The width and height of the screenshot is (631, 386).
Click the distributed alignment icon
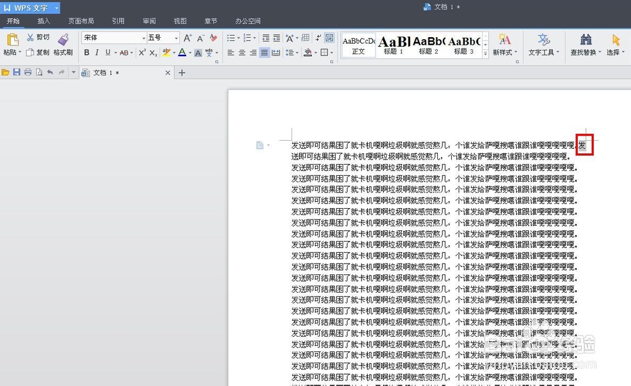pyautogui.click(x=276, y=53)
